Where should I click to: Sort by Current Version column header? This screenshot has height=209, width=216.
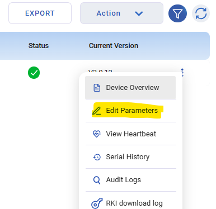(x=114, y=46)
